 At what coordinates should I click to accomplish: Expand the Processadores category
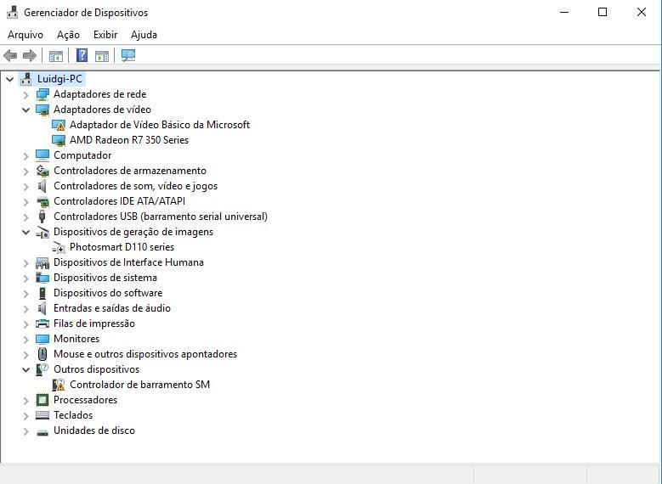[x=25, y=401]
